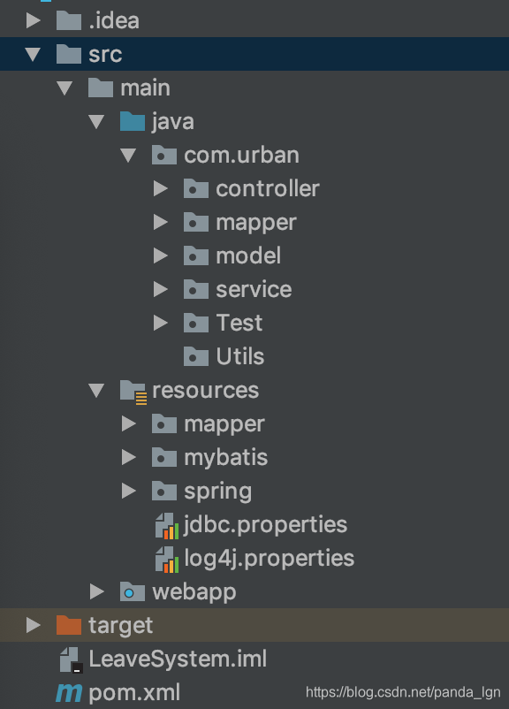
Task: Expand the spring folder arrow
Action: coord(129,491)
